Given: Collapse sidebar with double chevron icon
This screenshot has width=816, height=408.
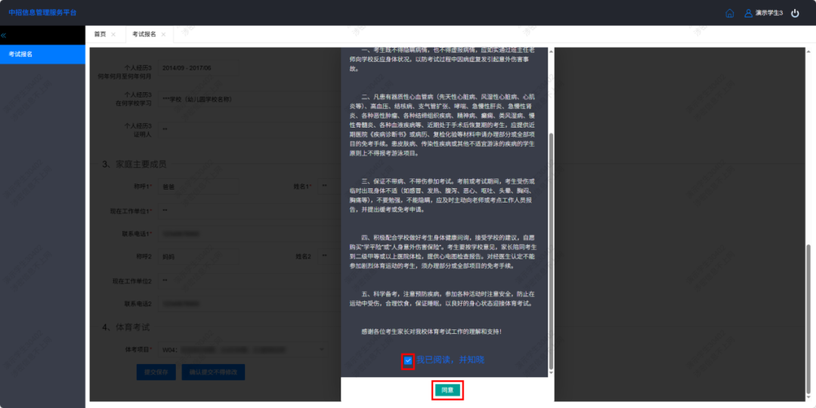Looking at the screenshot, I should click(x=4, y=35).
